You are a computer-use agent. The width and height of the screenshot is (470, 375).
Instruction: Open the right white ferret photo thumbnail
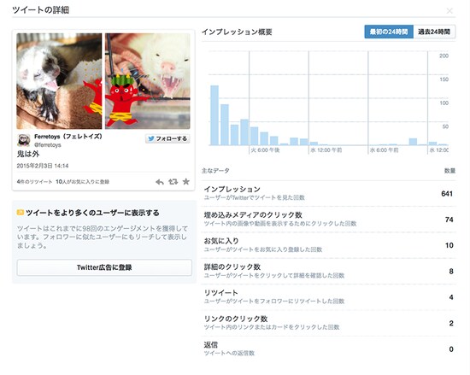(x=148, y=81)
